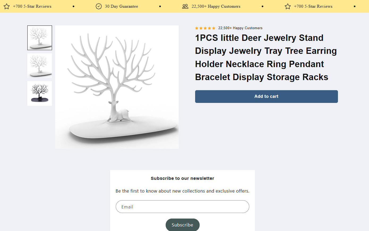
Task: Click the 30 Day Guarantee badge icon
Action: [99, 6]
